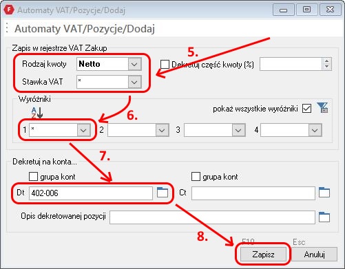The image size is (345, 269).
Task: Open the Rodzaj kwoty dropdown showing Netto
Action: coord(134,64)
